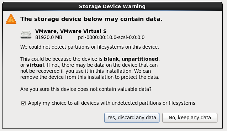This screenshot has height=131, width=227.
Task: Select the 'VMware, VMware Virtual S' device name
Action: pos(71,31)
